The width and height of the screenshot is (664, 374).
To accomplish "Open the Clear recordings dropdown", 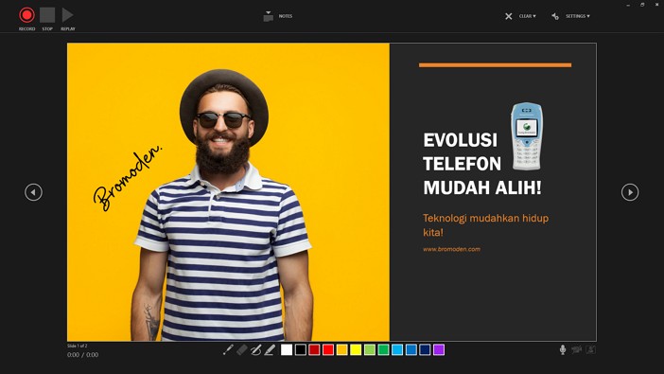I will coord(520,16).
